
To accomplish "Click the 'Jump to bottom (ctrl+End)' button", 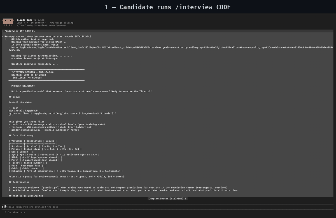I will click(168, 199).
